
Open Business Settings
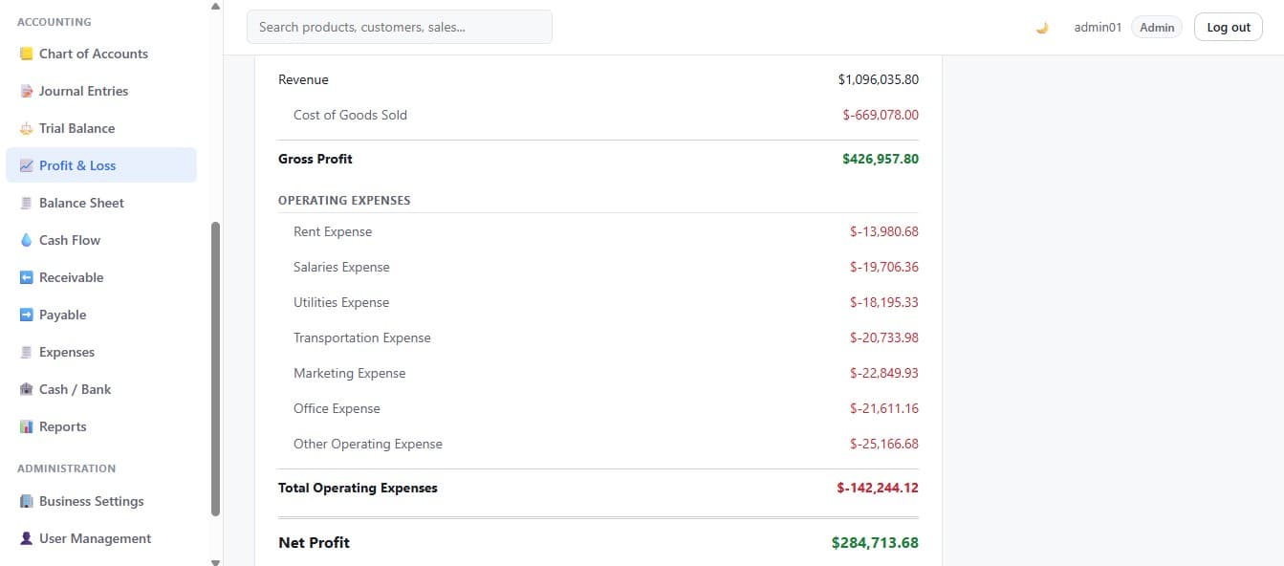101,501
